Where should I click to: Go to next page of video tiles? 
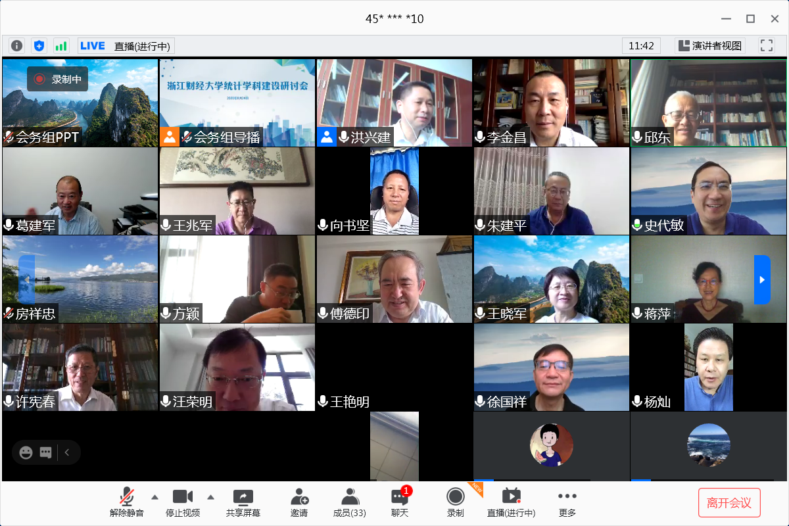tap(761, 279)
